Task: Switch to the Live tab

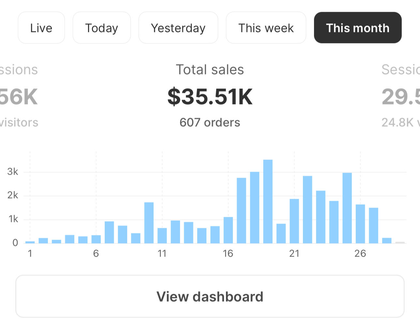Action: click(41, 28)
